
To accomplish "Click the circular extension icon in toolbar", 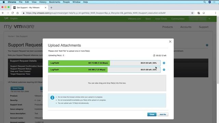I will click(x=204, y=13).
